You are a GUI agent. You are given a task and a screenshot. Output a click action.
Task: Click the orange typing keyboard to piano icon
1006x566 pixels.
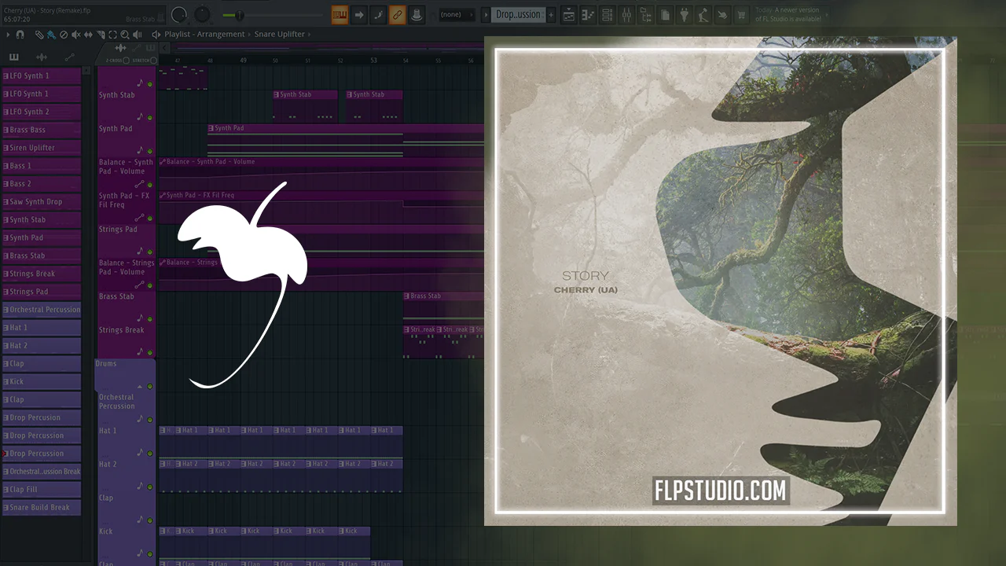coord(340,14)
